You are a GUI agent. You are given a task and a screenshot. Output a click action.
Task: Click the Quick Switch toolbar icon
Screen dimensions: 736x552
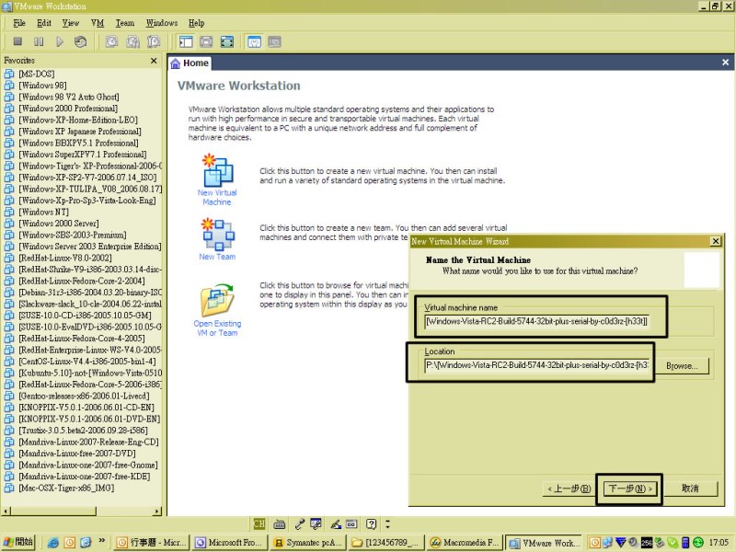coord(206,41)
